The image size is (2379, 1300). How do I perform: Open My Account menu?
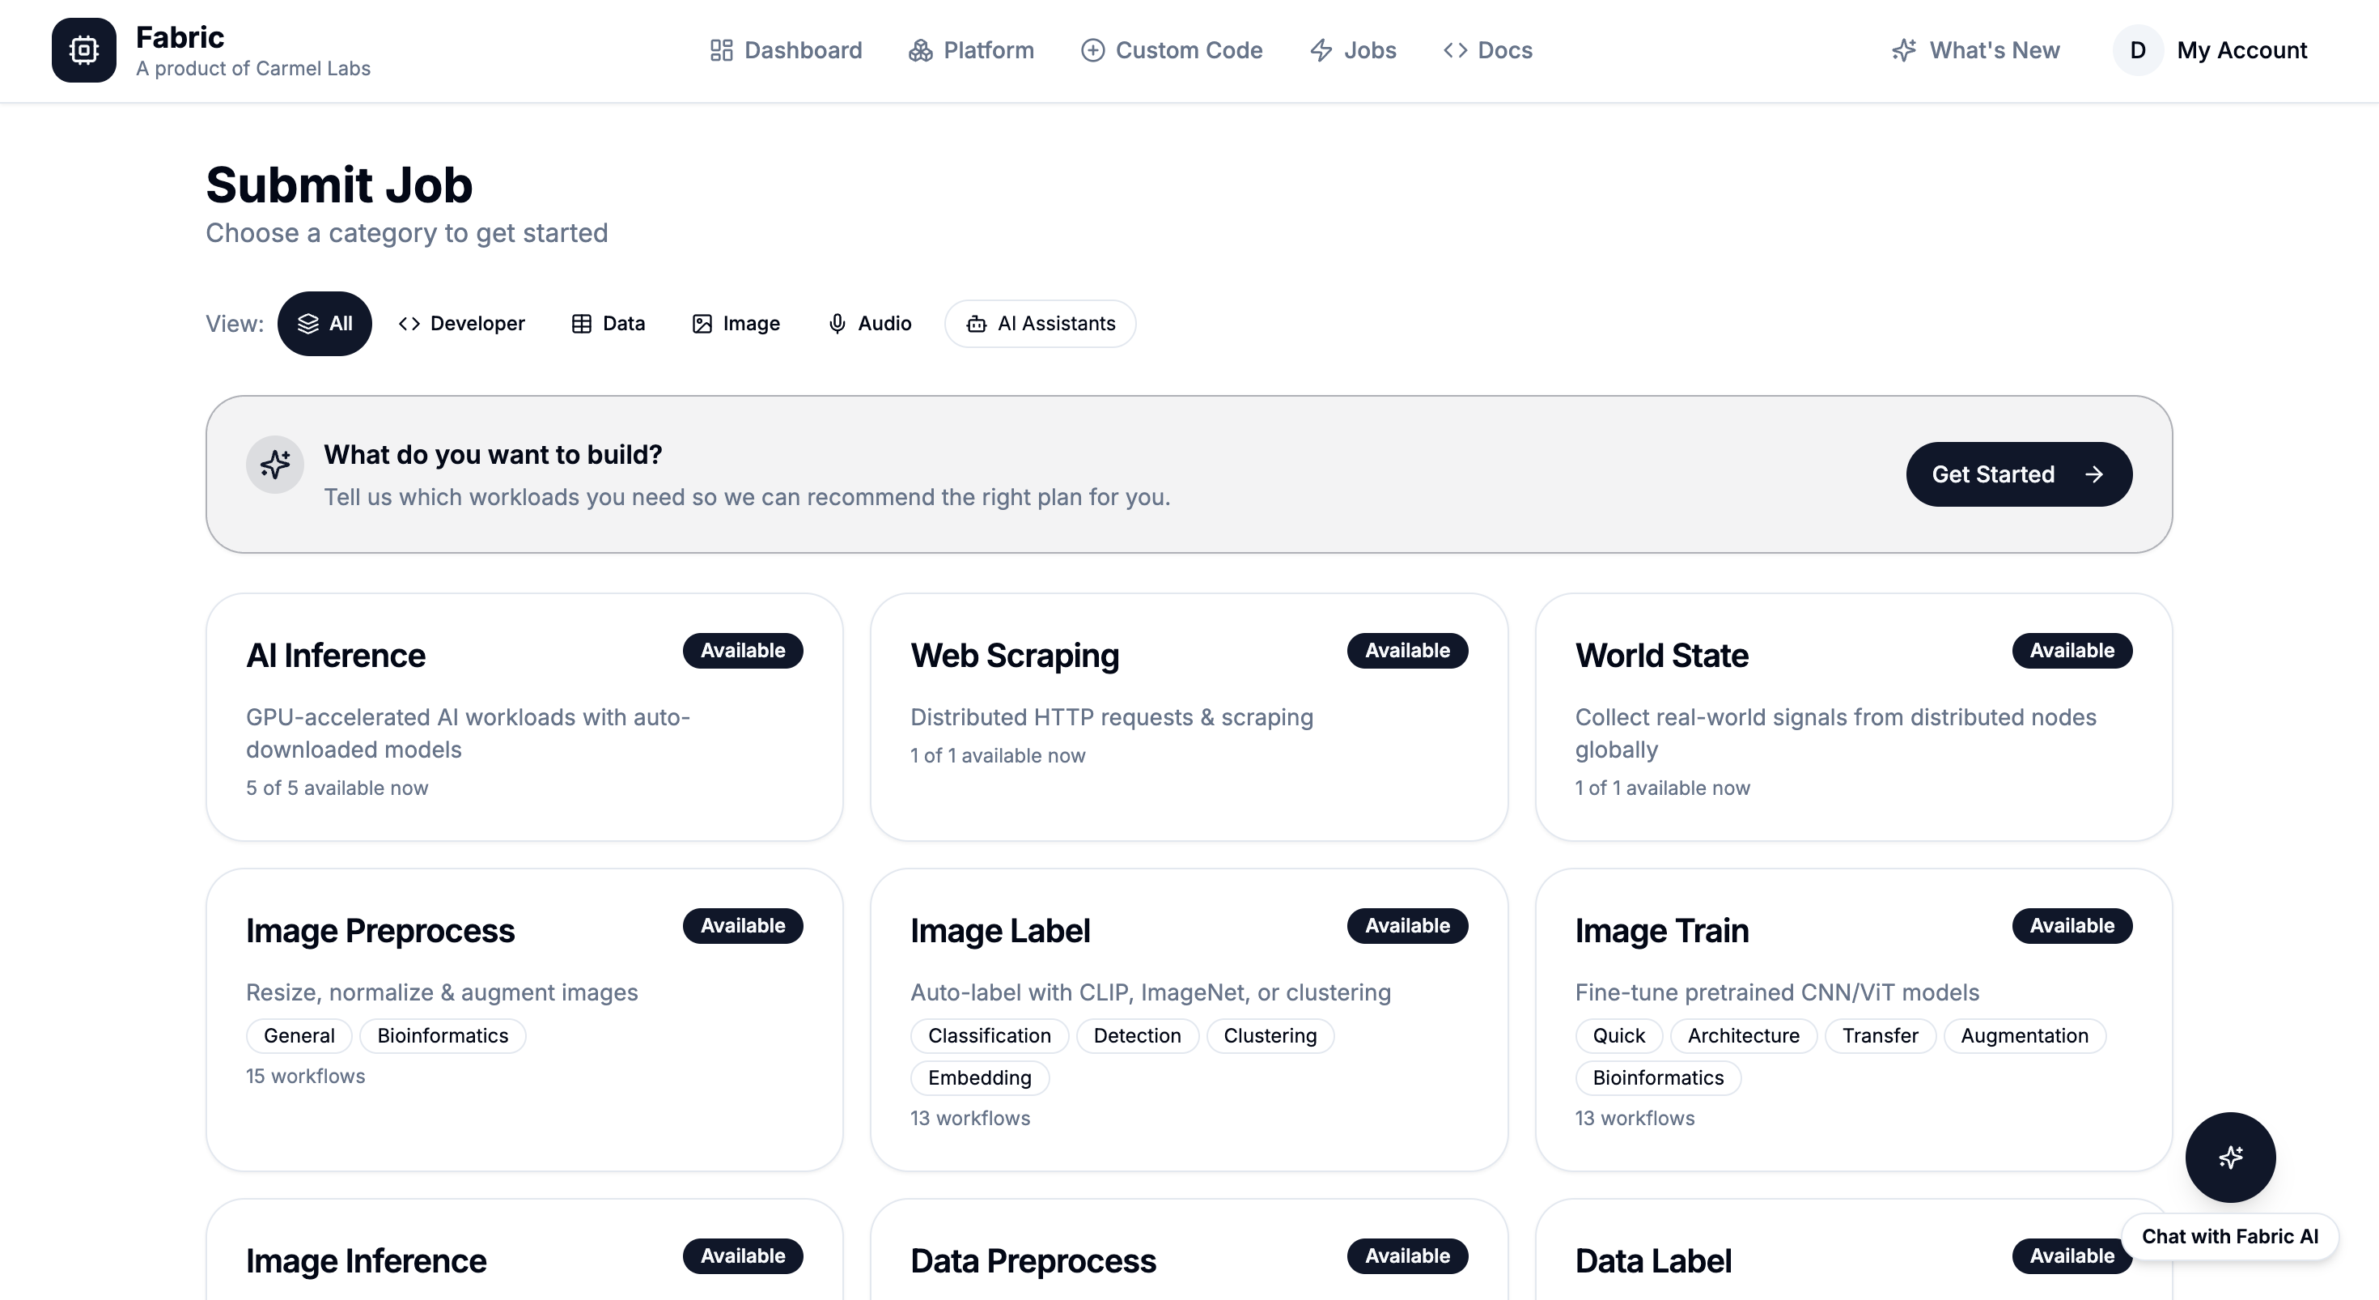2241,50
